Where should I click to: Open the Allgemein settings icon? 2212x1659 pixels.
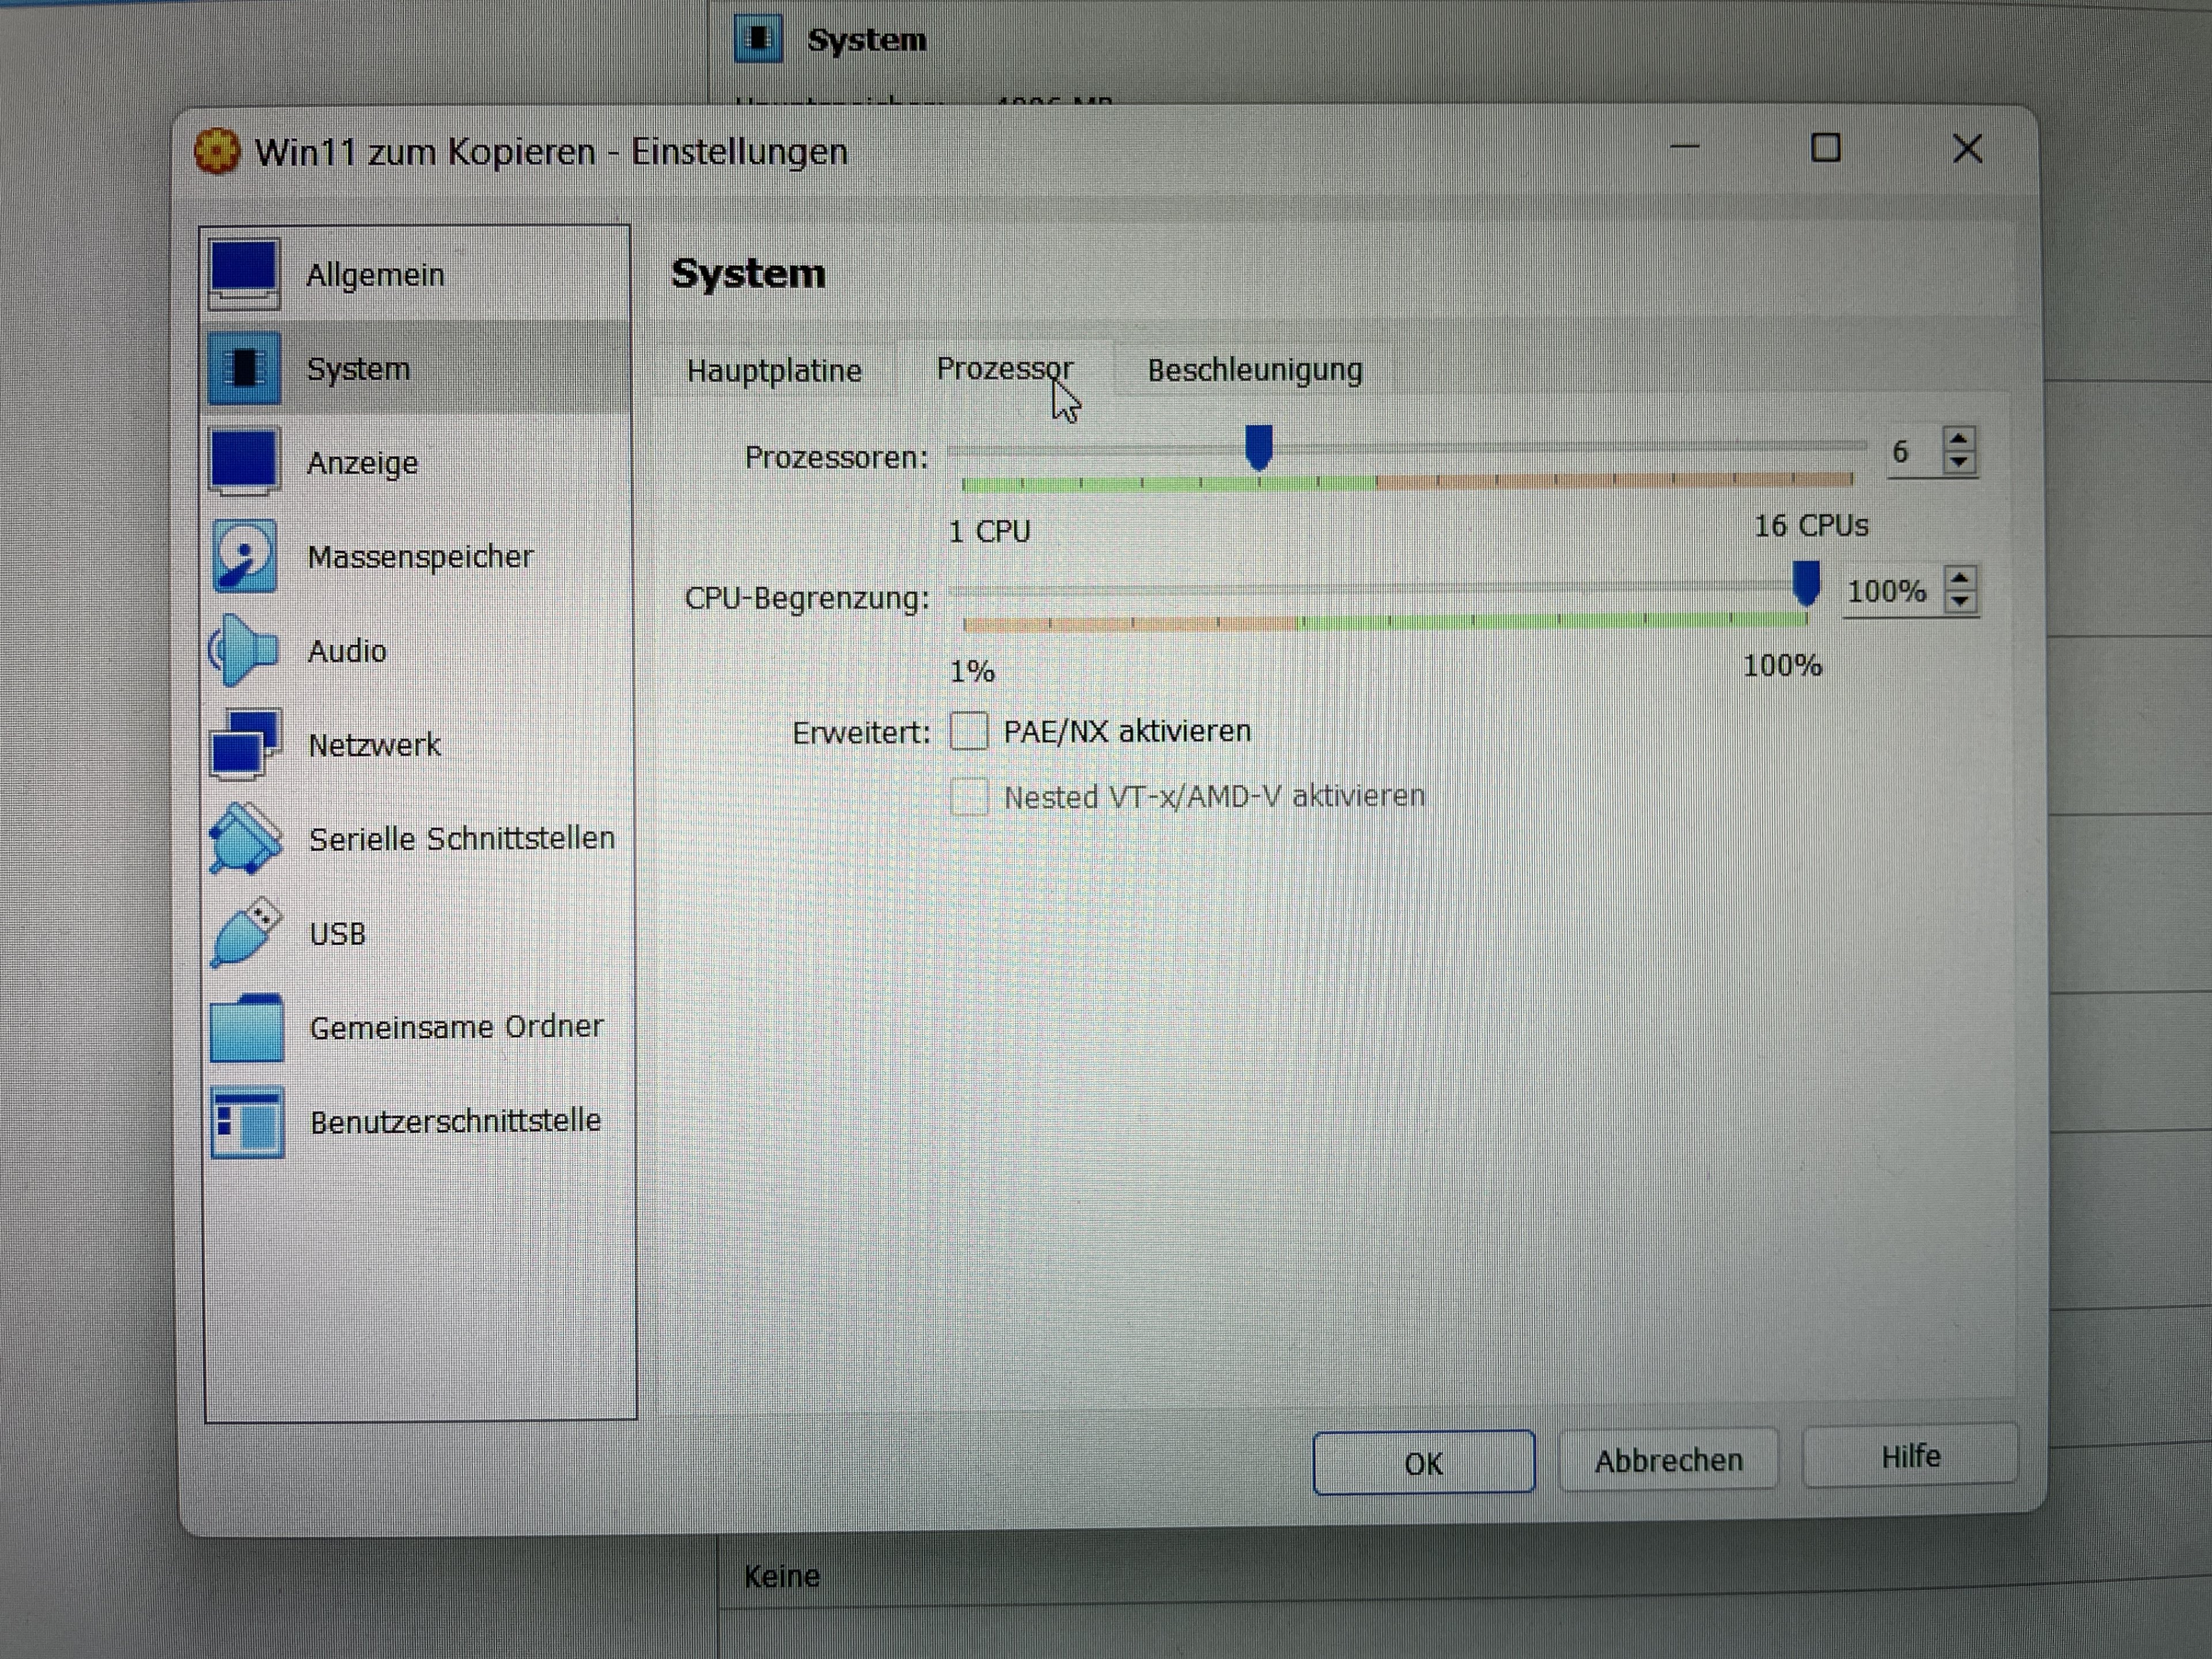243,273
